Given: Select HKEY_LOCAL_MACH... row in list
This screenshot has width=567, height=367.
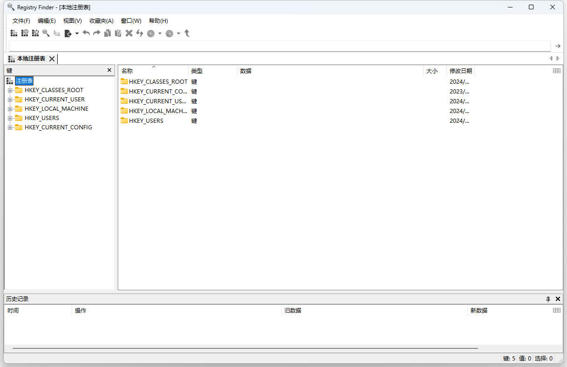Looking at the screenshot, I should 297,111.
